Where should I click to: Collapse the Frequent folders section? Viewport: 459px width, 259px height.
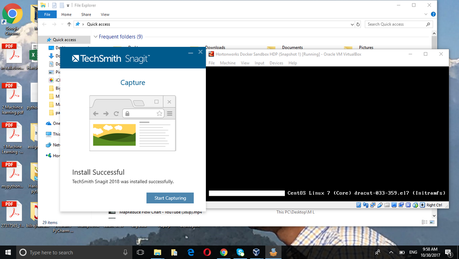pyautogui.click(x=96, y=37)
